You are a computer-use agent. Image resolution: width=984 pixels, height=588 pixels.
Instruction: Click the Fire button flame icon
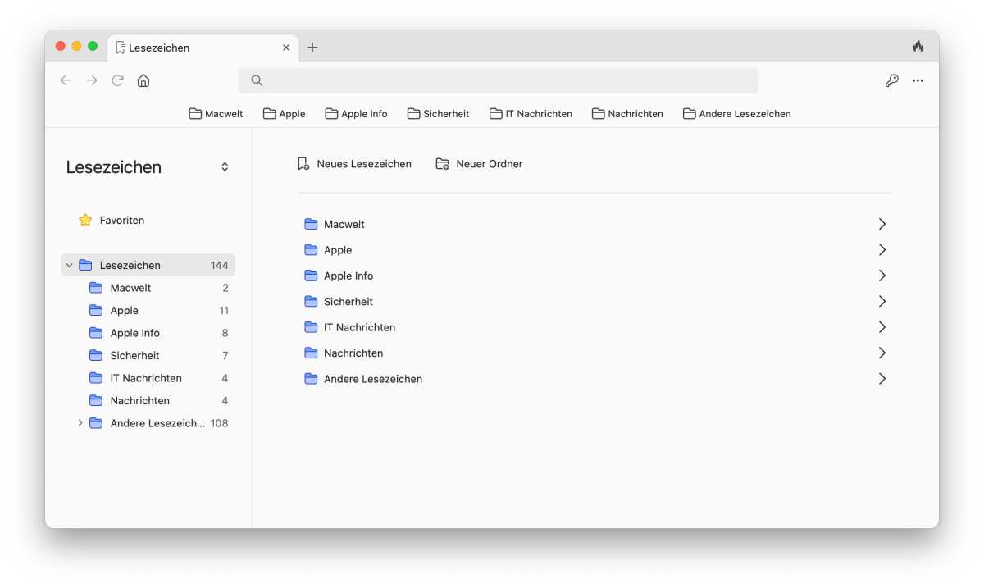pyautogui.click(x=918, y=47)
